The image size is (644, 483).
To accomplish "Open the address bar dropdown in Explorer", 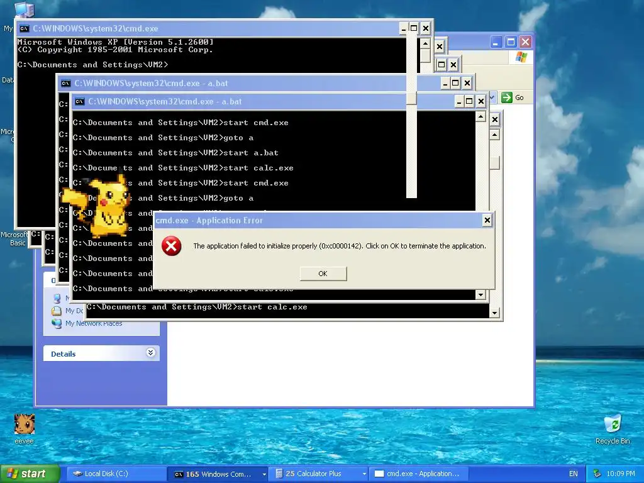I will point(492,97).
